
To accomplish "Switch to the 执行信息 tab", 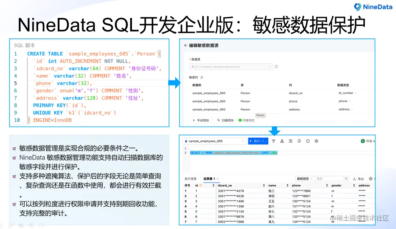I will [x=190, y=179].
